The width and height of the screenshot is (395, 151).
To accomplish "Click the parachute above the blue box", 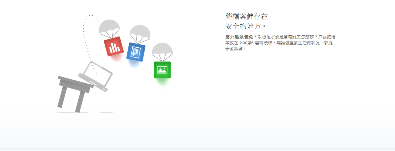I will [x=140, y=35].
